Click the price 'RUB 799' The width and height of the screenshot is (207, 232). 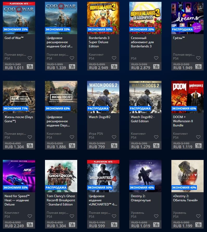97,147
